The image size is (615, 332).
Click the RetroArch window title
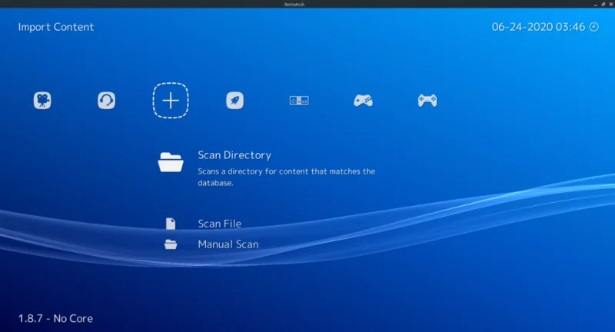tap(294, 5)
